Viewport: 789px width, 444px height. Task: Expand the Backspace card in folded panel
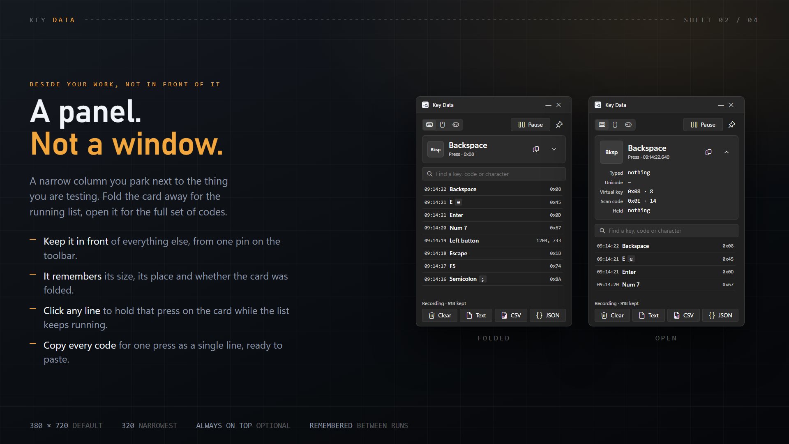(554, 149)
